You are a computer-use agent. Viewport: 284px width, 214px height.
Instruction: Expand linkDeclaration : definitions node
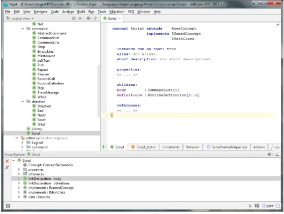click(x=19, y=183)
